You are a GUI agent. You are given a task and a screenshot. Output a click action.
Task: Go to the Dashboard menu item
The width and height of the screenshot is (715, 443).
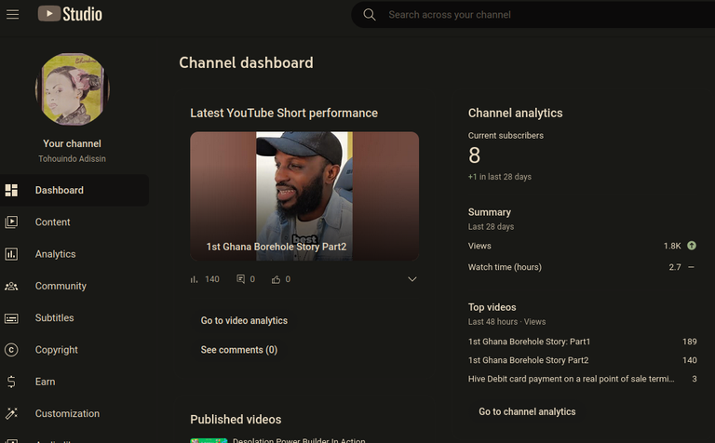[74, 190]
